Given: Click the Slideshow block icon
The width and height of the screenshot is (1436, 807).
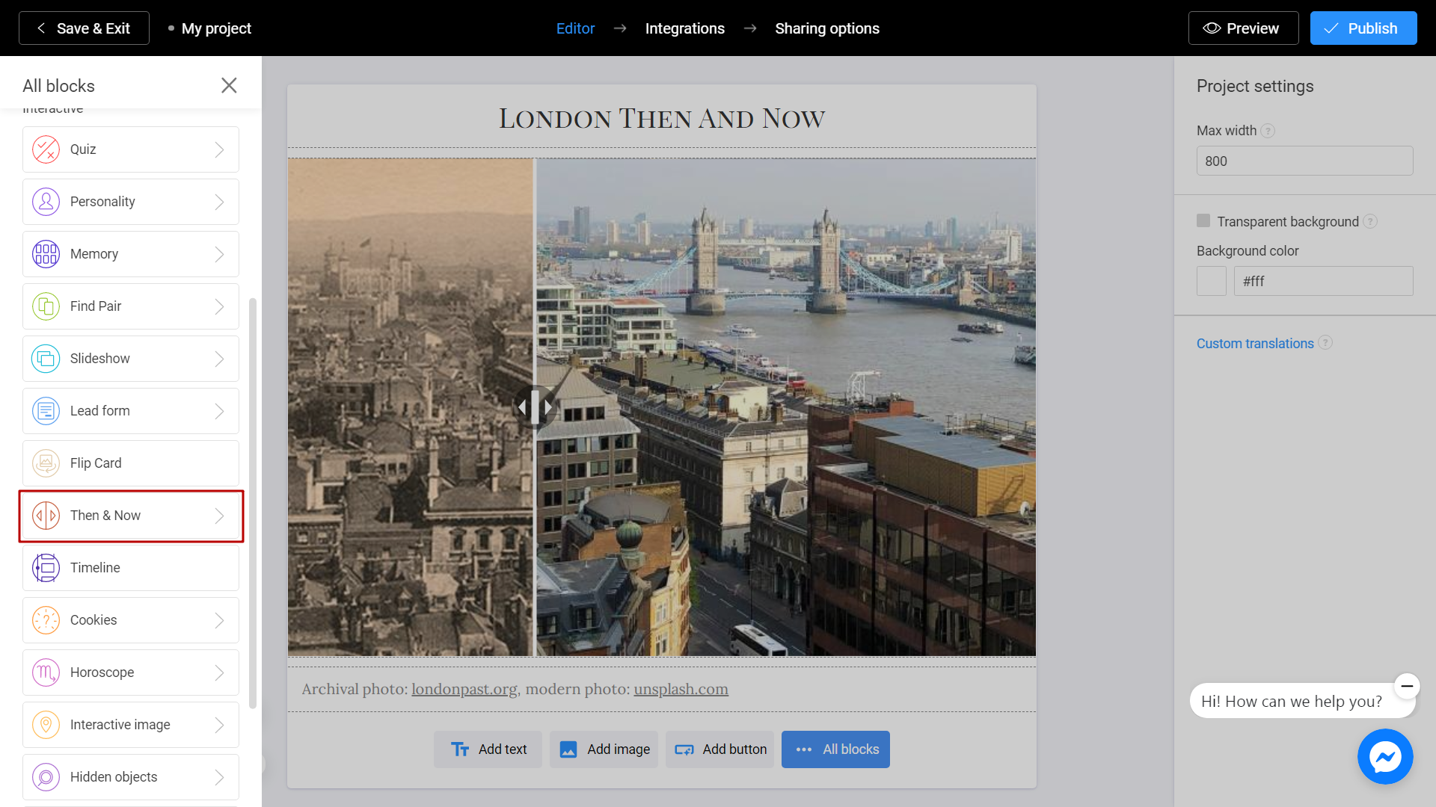Looking at the screenshot, I should pos(46,359).
